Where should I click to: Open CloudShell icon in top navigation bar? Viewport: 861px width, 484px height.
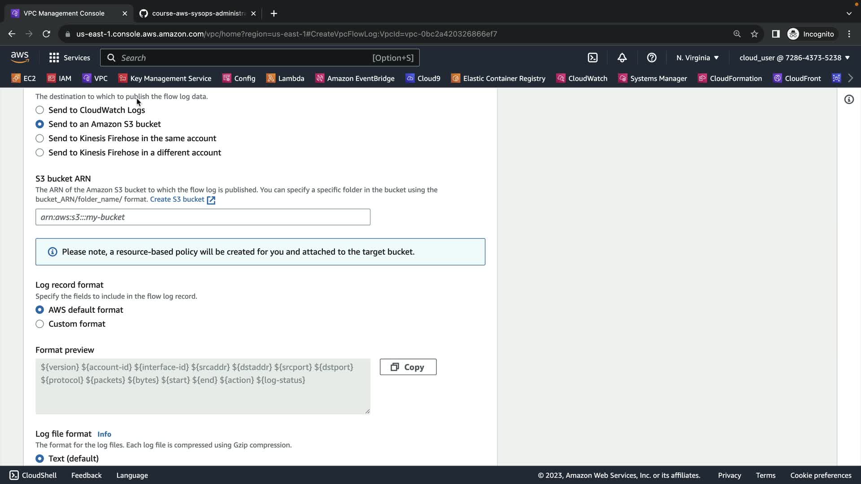point(592,58)
